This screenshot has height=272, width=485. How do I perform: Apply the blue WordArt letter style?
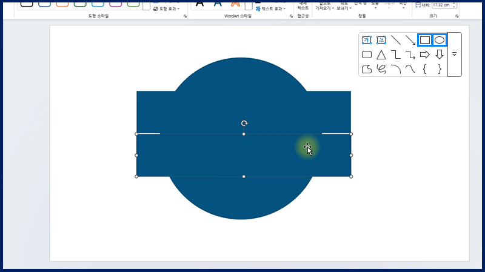218,4
